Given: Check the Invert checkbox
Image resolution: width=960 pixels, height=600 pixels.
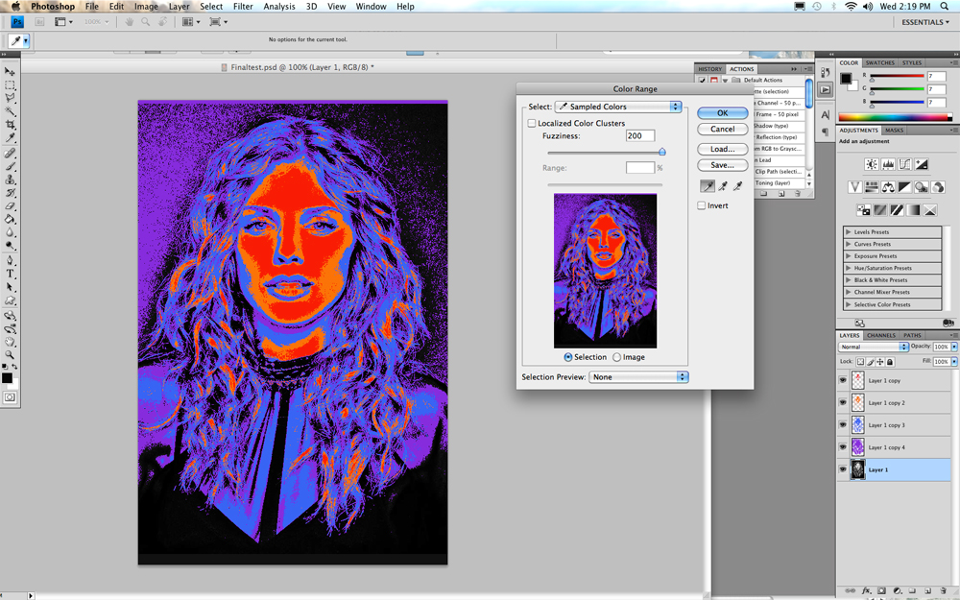Looking at the screenshot, I should point(701,205).
